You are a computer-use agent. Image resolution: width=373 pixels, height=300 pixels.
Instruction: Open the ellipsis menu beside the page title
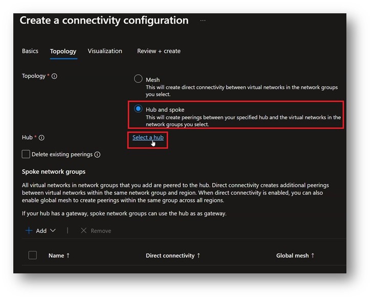pyautogui.click(x=203, y=20)
